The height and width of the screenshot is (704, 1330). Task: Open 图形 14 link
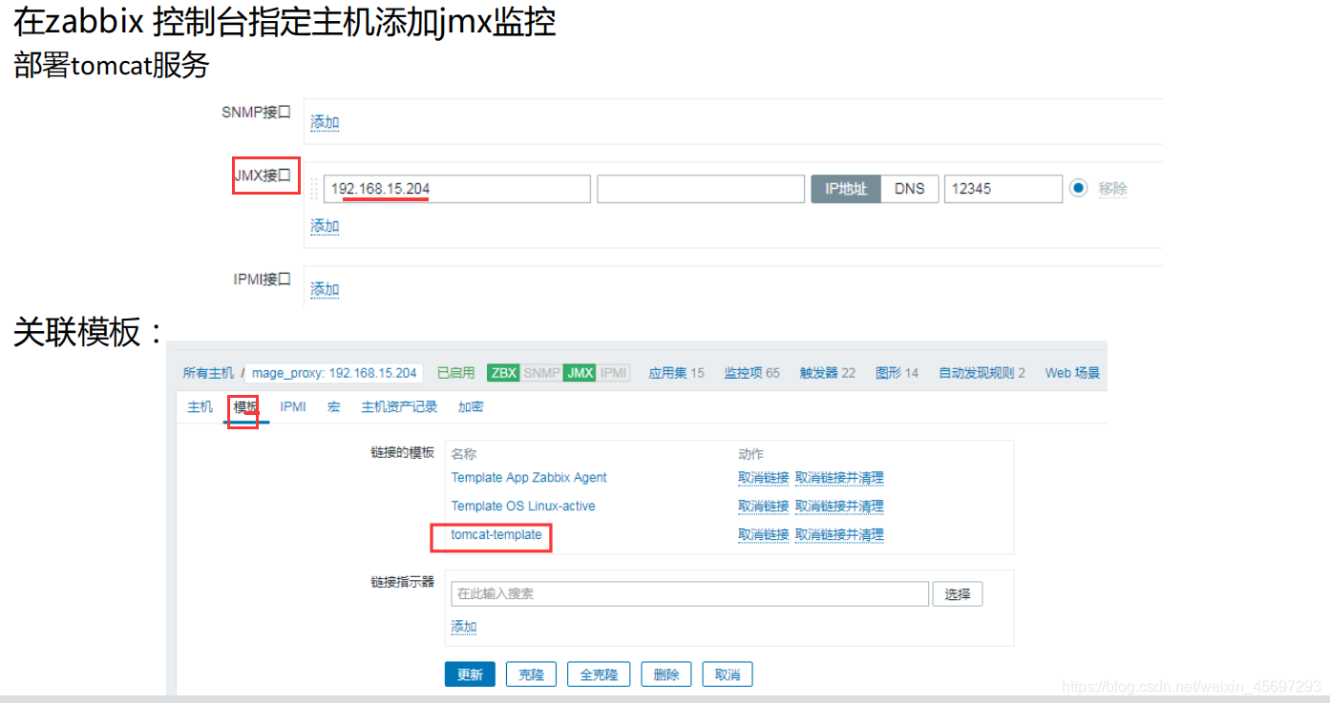click(x=897, y=373)
